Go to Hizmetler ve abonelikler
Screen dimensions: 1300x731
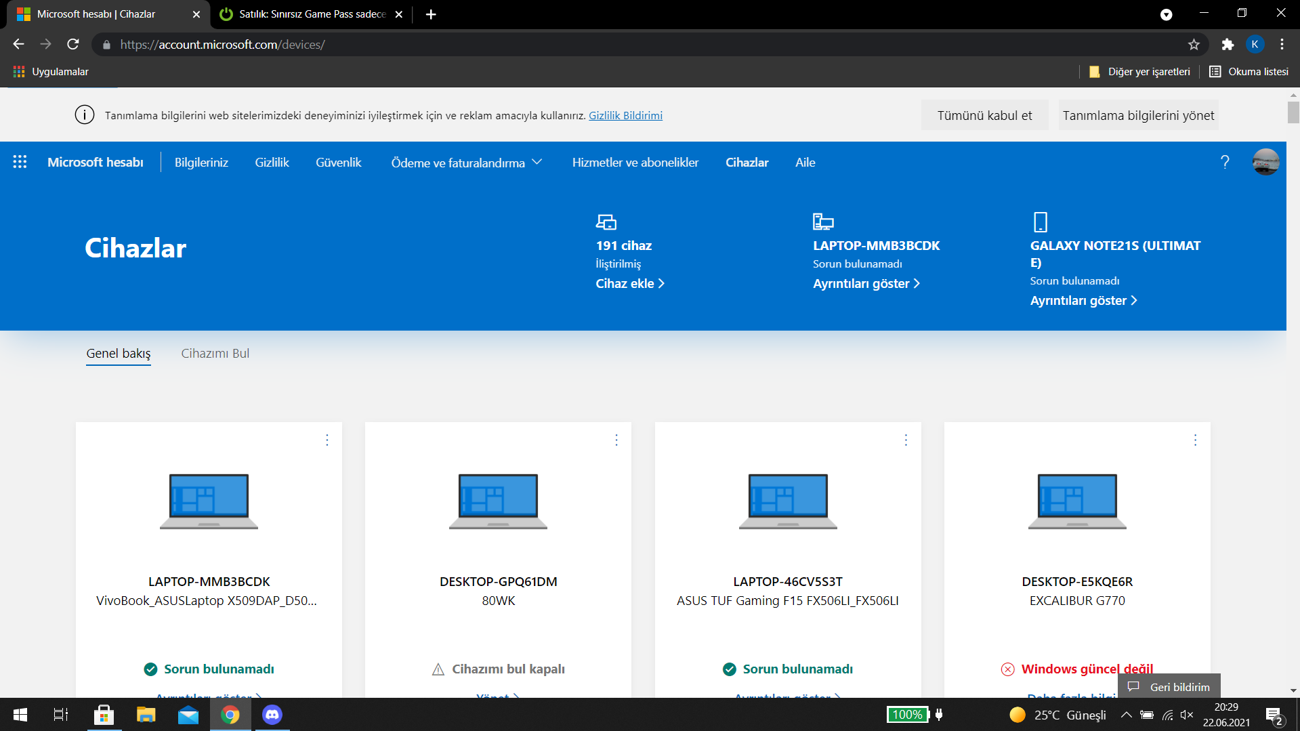click(x=635, y=163)
